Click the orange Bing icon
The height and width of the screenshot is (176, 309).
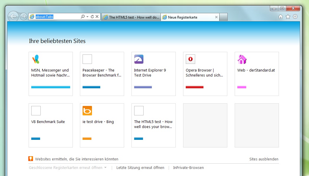point(87,111)
